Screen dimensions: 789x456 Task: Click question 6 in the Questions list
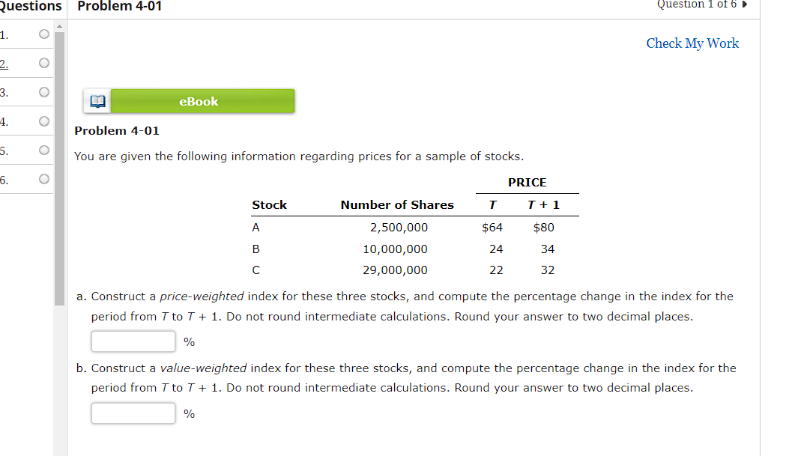pos(4,179)
